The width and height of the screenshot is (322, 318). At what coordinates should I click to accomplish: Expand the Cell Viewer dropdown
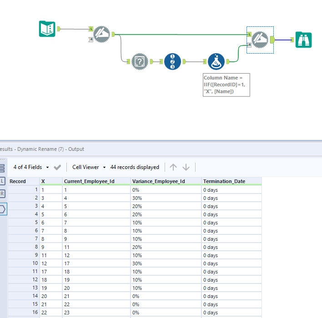89,167
